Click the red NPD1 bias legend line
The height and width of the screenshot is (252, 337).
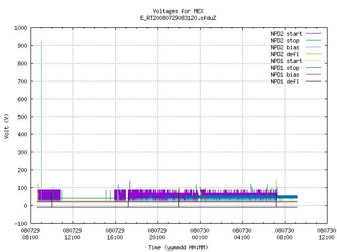tap(314, 75)
